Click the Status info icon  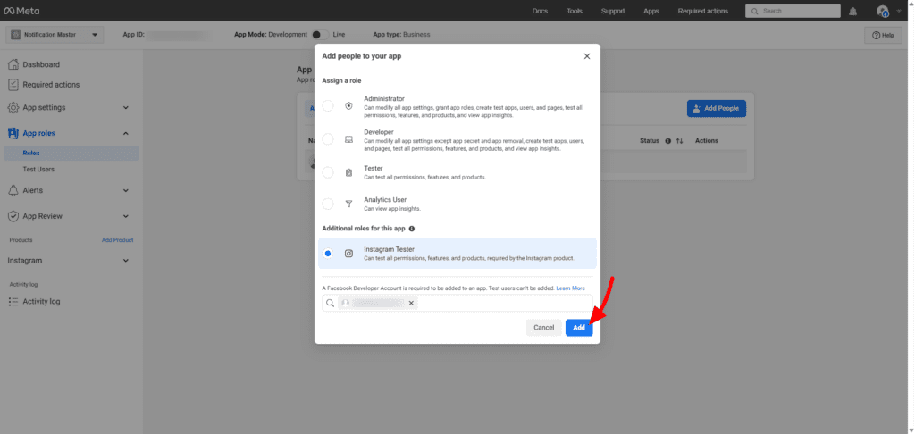click(x=668, y=140)
